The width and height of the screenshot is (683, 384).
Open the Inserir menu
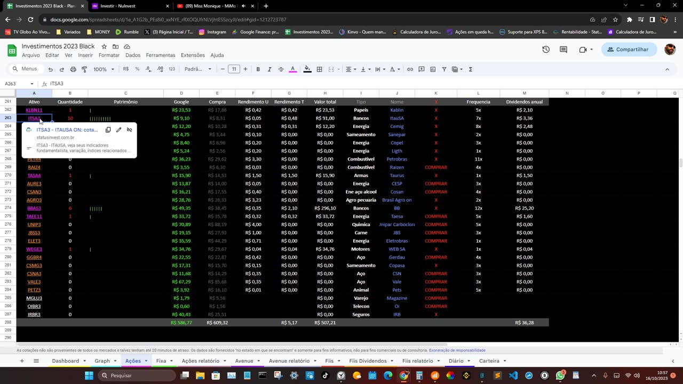click(85, 55)
